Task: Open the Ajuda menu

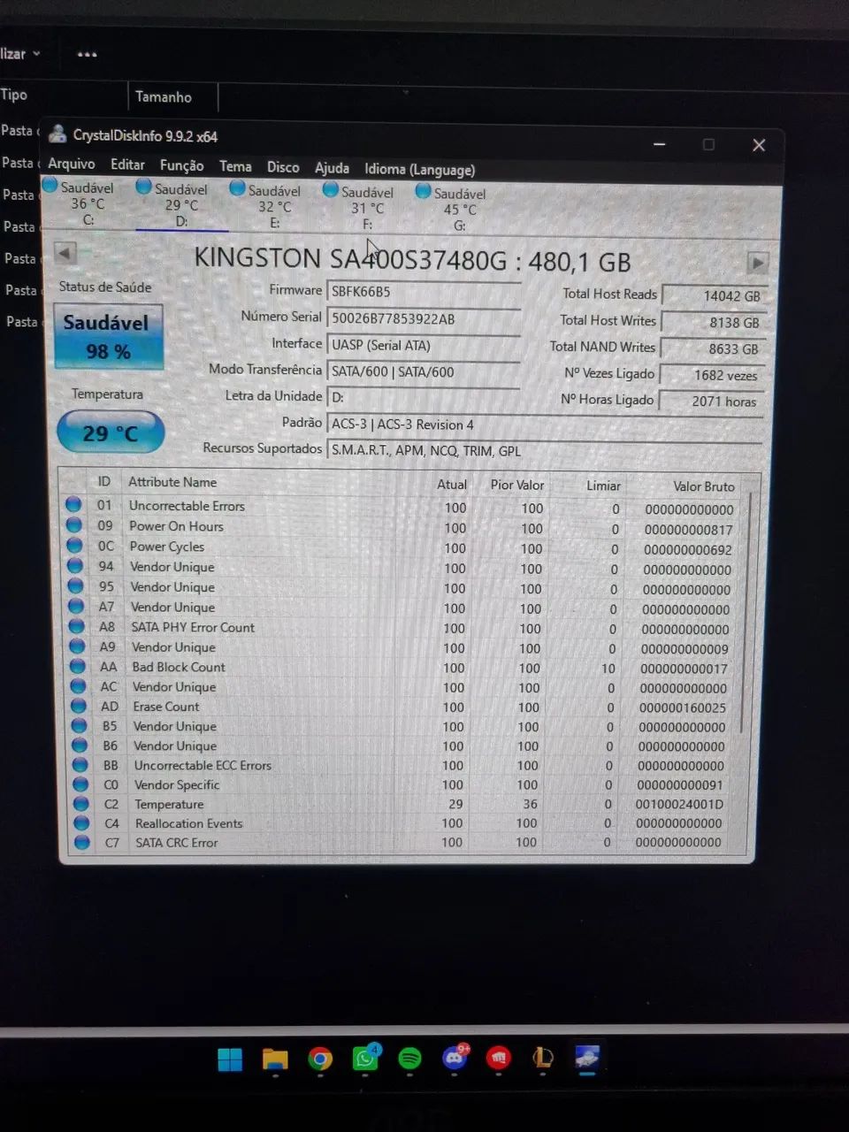Action: (332, 168)
